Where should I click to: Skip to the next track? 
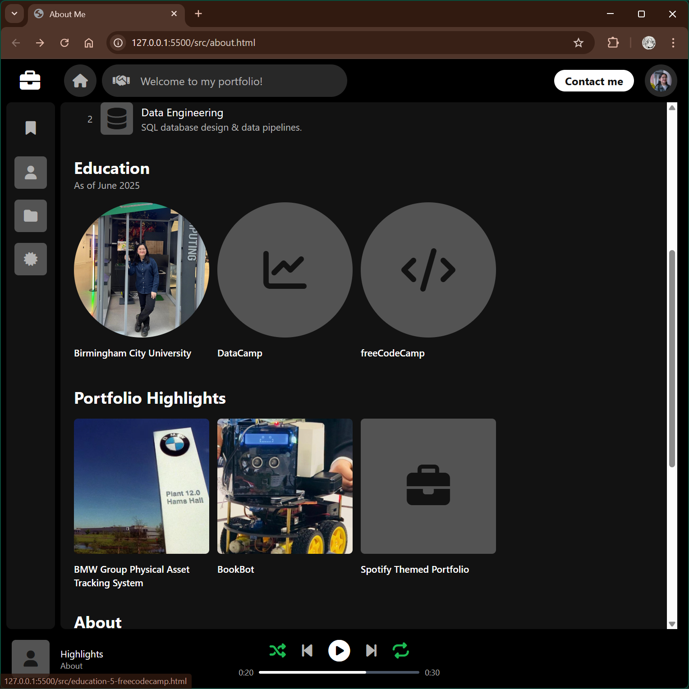[x=371, y=651]
